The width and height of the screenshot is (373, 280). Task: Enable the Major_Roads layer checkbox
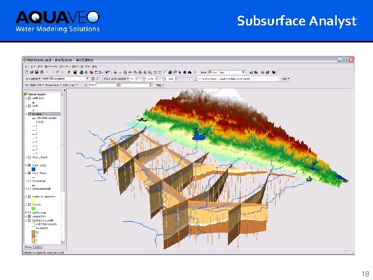tap(29, 158)
